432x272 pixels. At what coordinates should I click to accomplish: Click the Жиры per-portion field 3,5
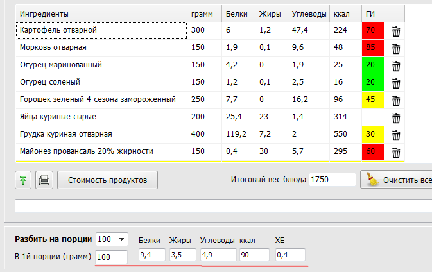click(183, 255)
